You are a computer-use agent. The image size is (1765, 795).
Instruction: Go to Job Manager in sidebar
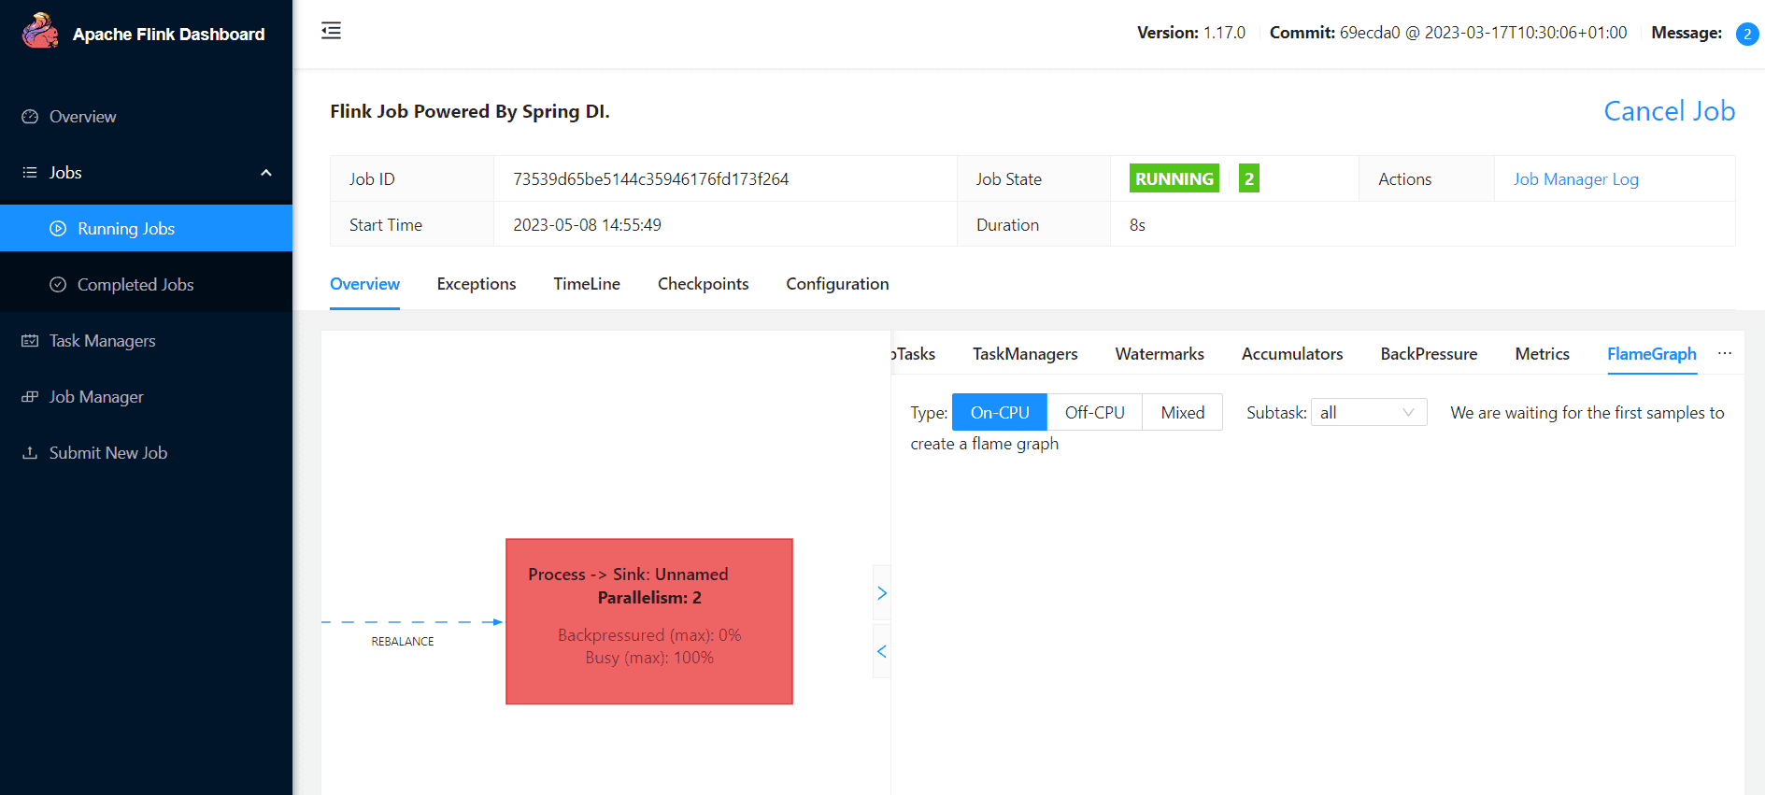click(146, 397)
